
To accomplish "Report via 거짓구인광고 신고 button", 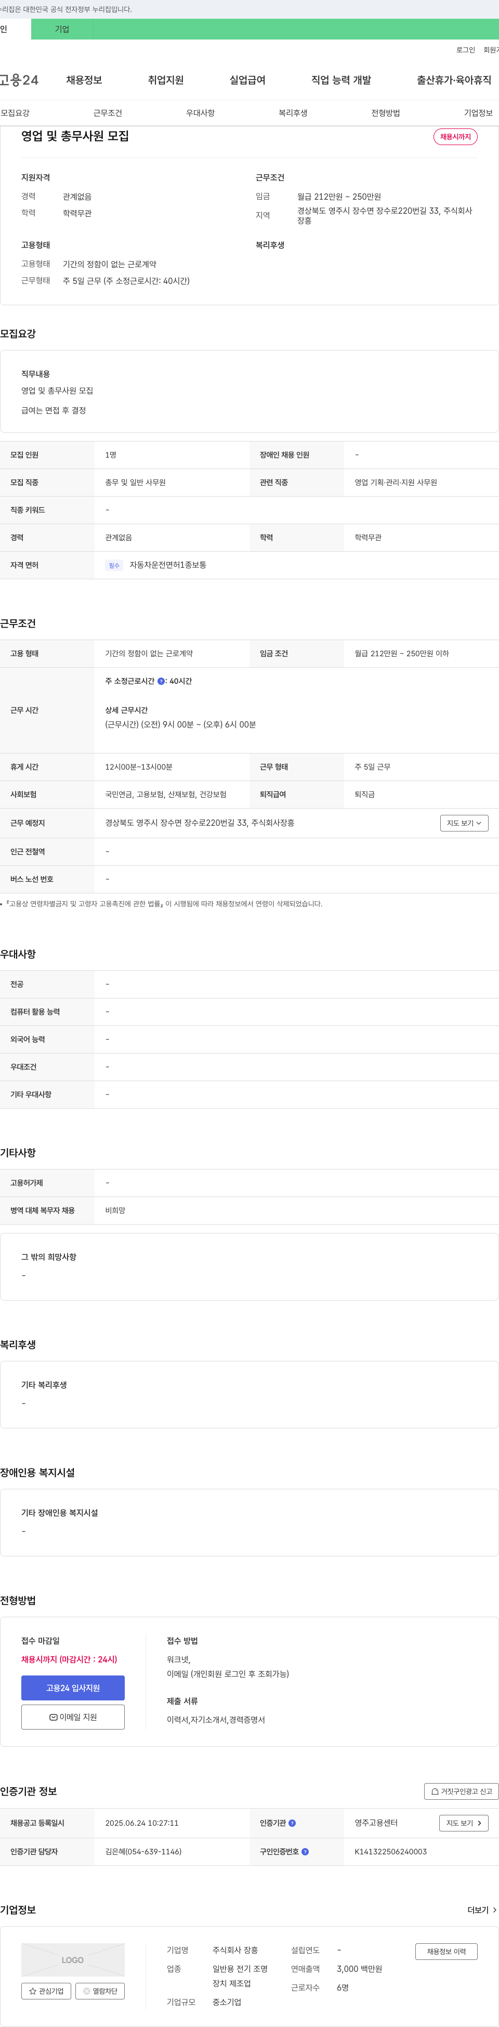I will [461, 1792].
